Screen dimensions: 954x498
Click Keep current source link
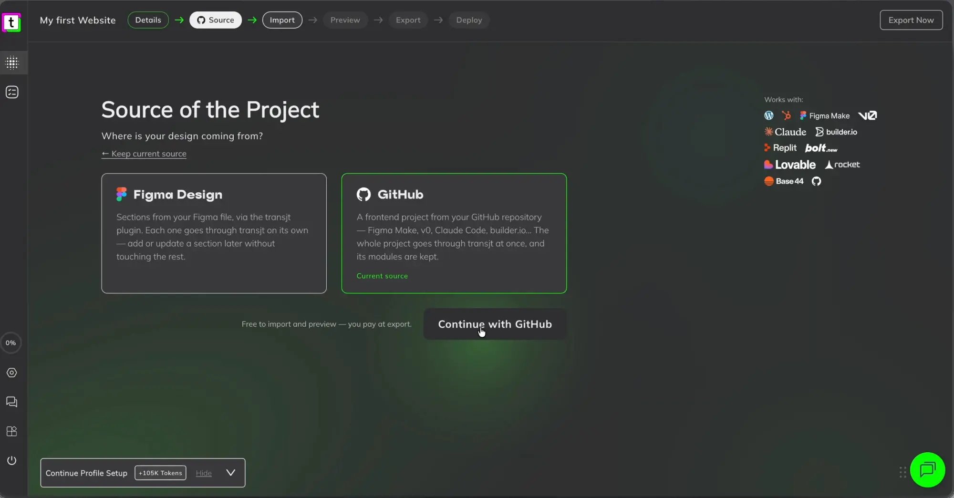[144, 154]
